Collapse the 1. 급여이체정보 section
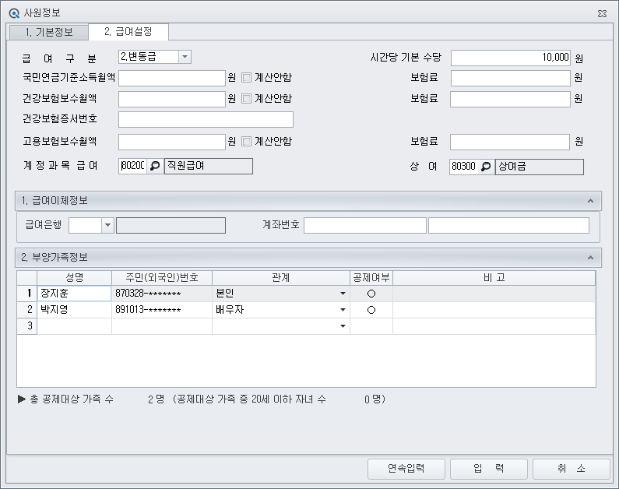Screen dimensions: 619x489 590,201
